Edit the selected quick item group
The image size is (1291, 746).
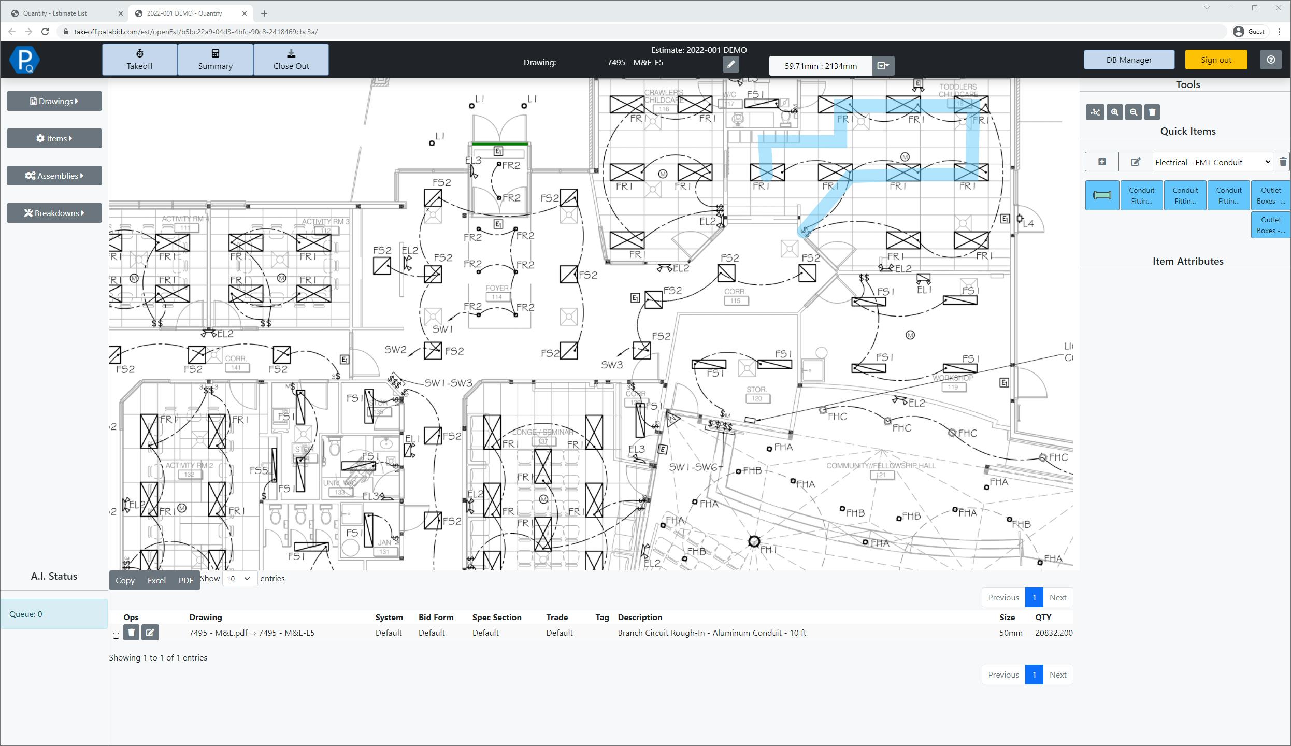[1136, 162]
